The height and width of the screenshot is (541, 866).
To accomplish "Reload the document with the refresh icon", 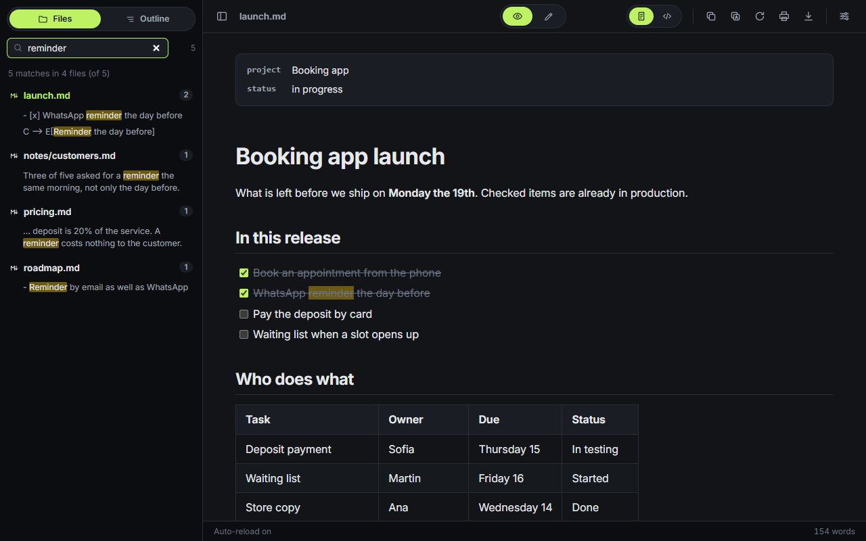I will click(760, 16).
